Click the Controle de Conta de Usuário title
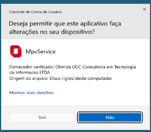 point(35,12)
